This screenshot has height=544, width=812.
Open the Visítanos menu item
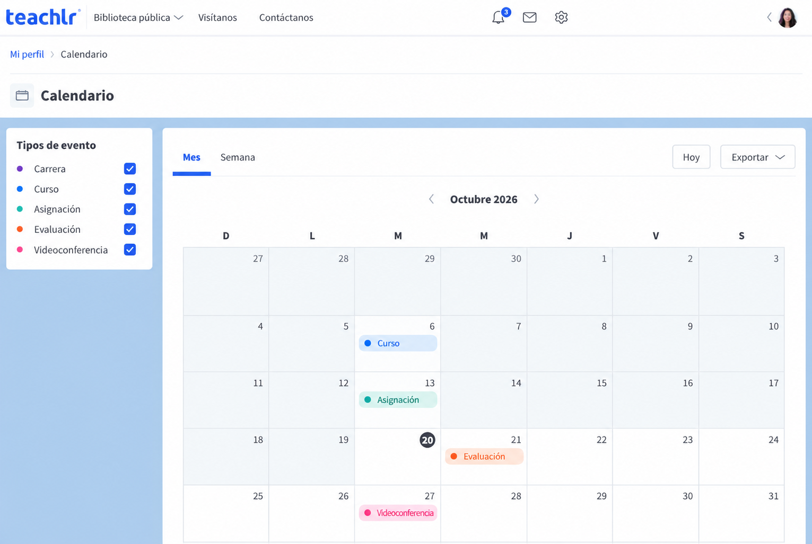(217, 17)
